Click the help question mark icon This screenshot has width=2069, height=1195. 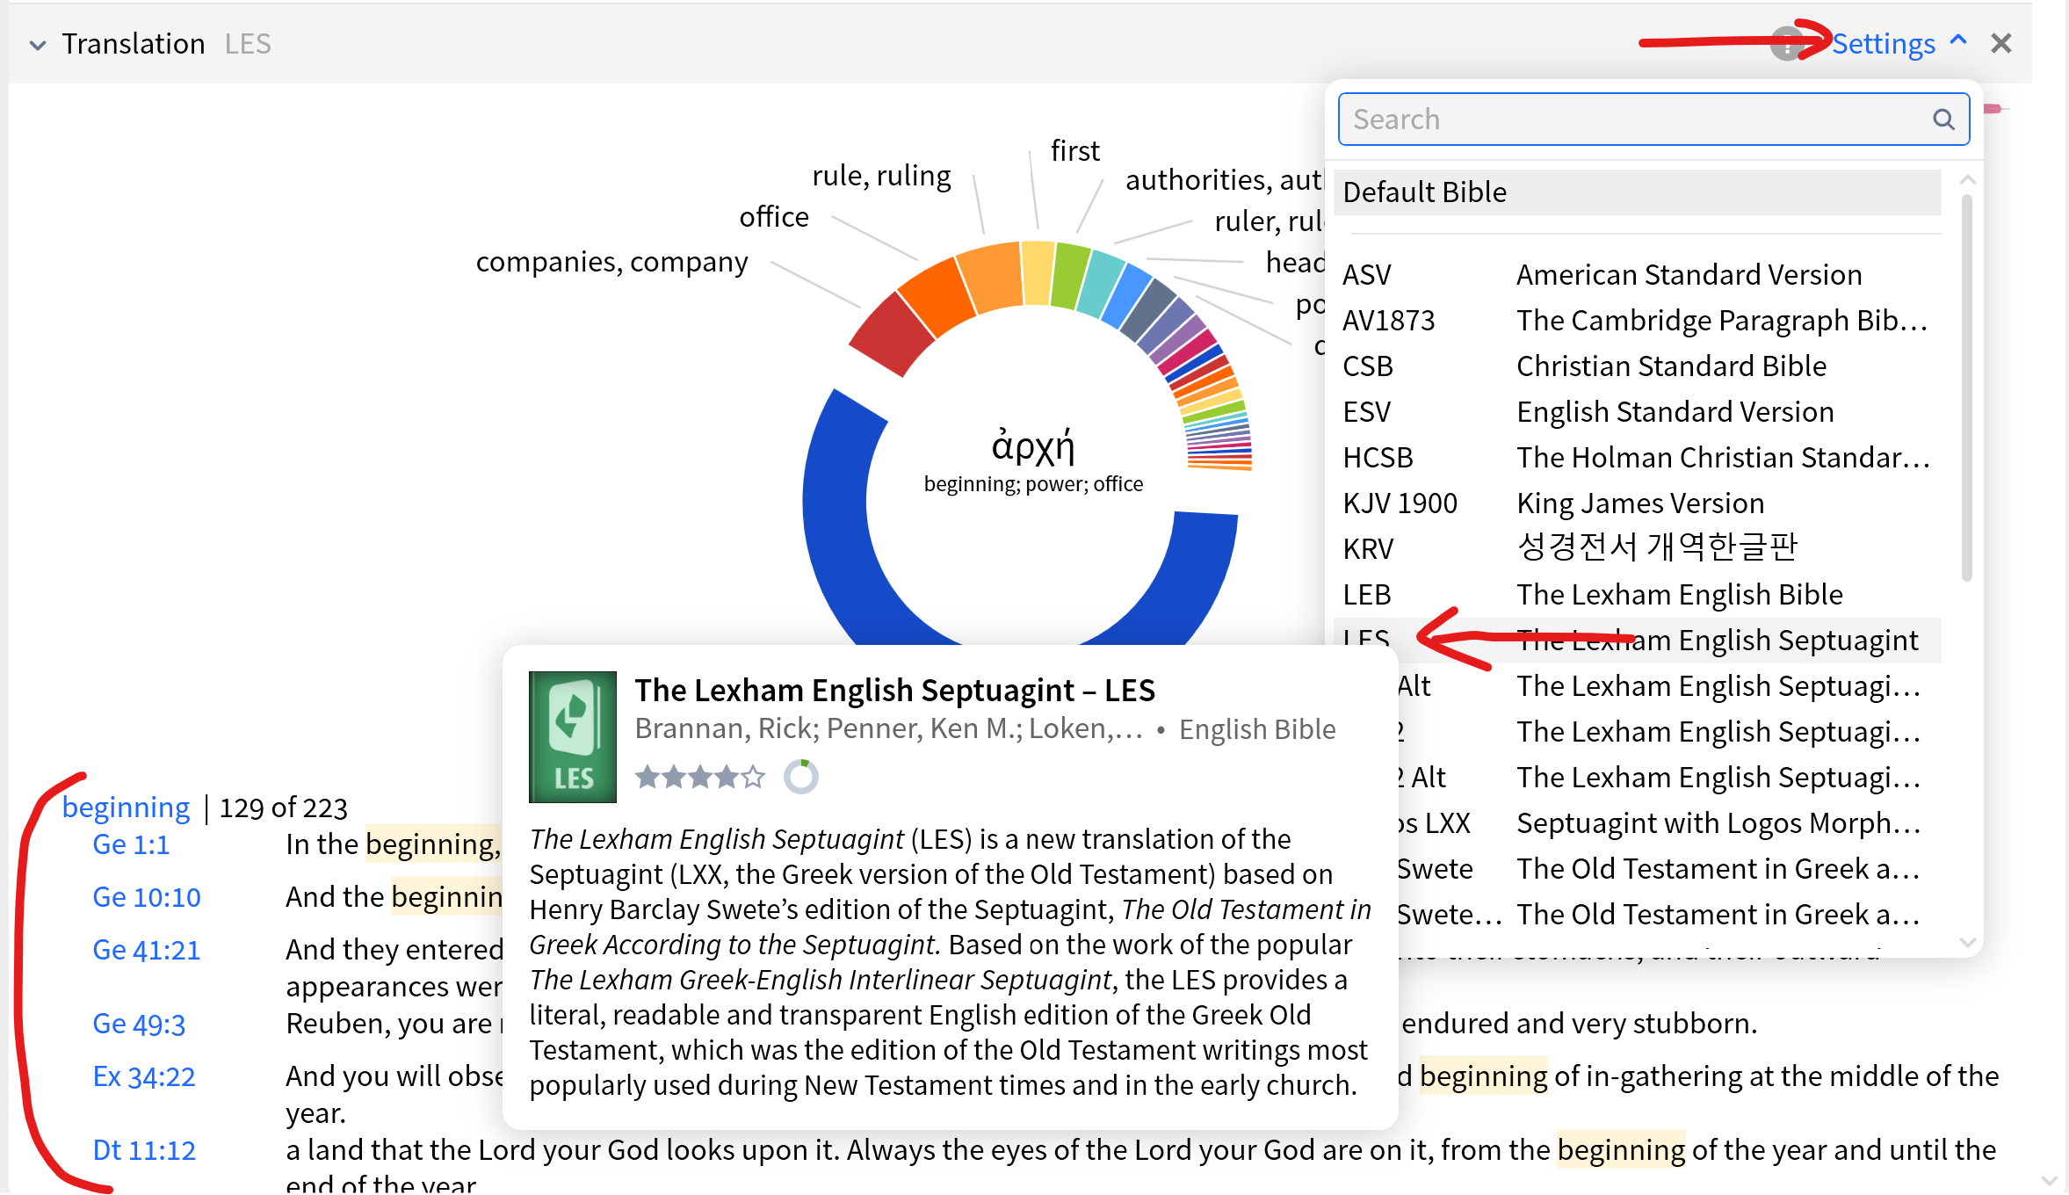click(x=1787, y=44)
